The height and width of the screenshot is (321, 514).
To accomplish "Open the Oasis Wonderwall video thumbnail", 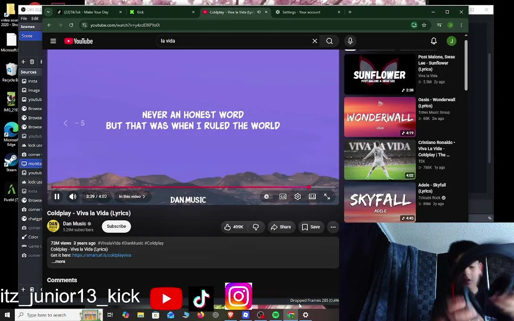I will [x=380, y=117].
